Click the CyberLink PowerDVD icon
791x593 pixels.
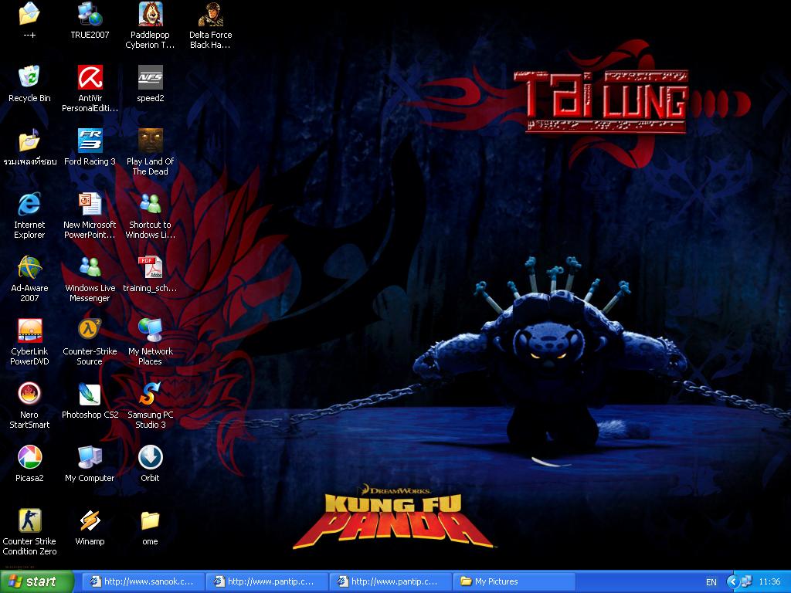(29, 330)
